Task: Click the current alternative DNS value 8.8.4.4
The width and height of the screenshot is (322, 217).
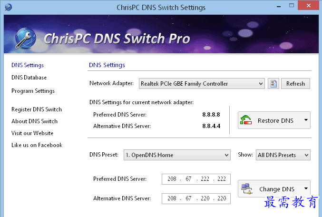Action: [211, 126]
